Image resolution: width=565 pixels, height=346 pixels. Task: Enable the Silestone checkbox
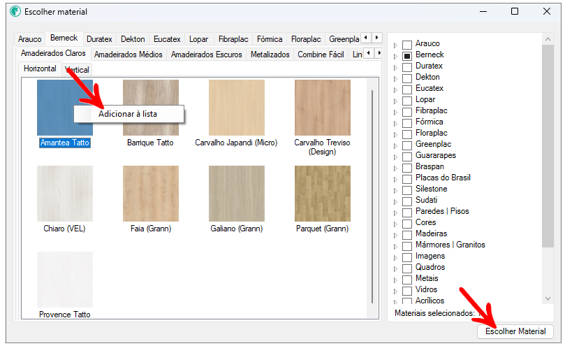407,191
